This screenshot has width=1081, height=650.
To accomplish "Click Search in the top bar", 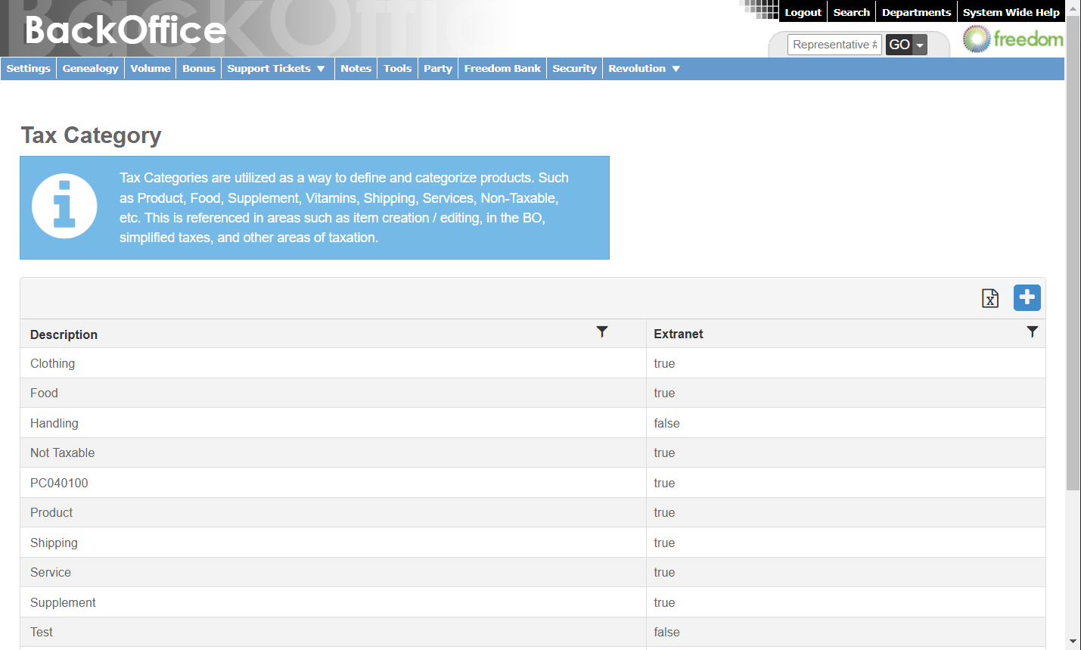I will pyautogui.click(x=851, y=11).
